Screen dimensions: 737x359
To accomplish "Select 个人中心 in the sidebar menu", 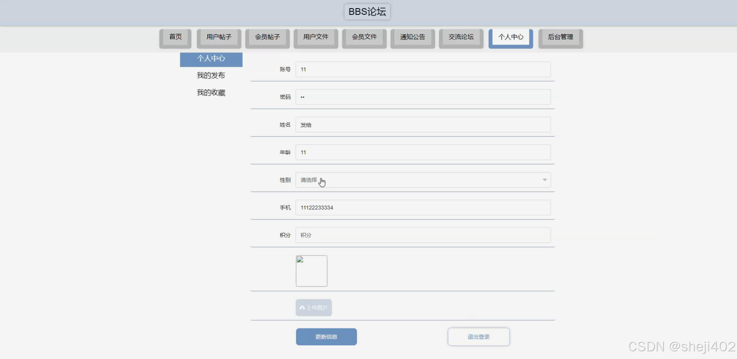I will click(210, 59).
